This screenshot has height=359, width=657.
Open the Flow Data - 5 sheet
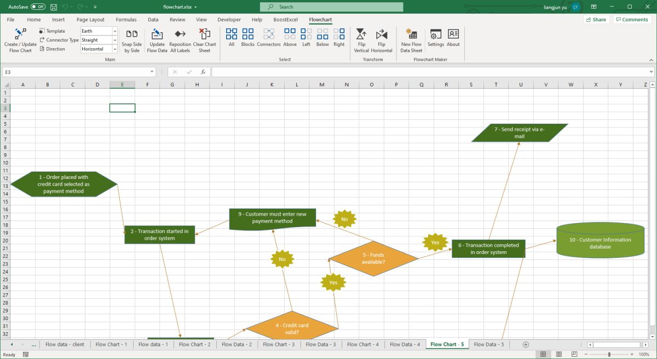489,344
